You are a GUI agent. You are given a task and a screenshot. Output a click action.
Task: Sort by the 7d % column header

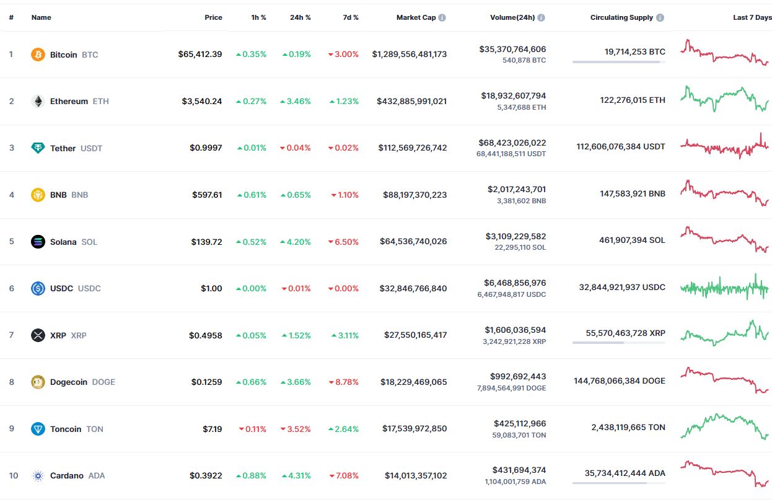click(x=351, y=17)
